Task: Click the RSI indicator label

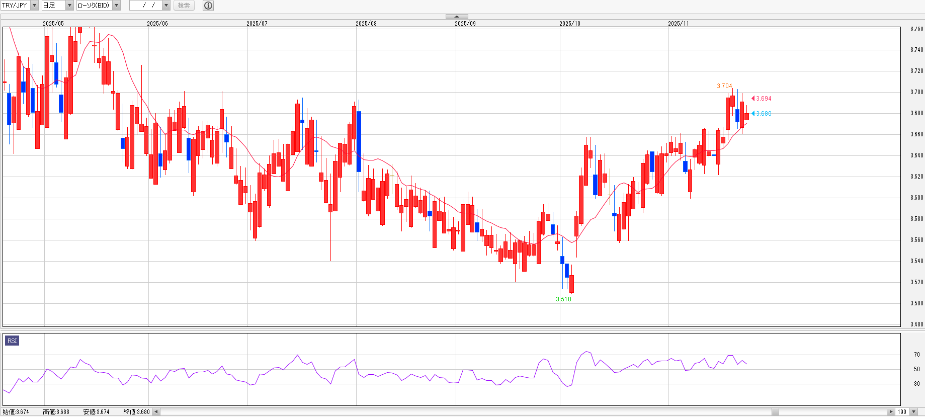Action: coord(12,341)
